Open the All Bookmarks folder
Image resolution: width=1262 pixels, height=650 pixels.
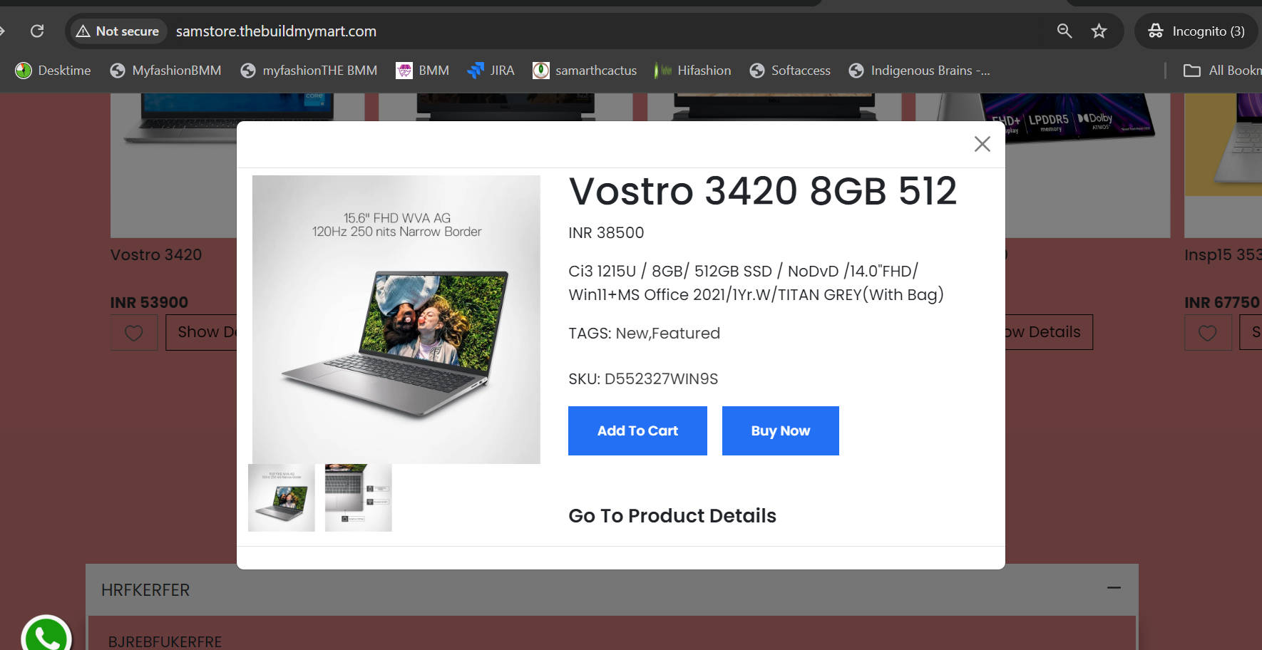1223,71
